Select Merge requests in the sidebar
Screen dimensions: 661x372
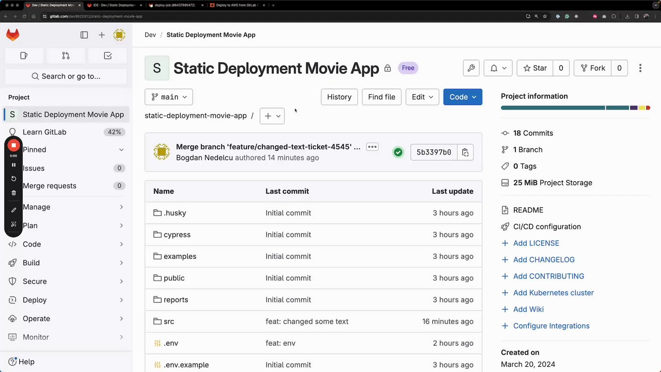50,185
